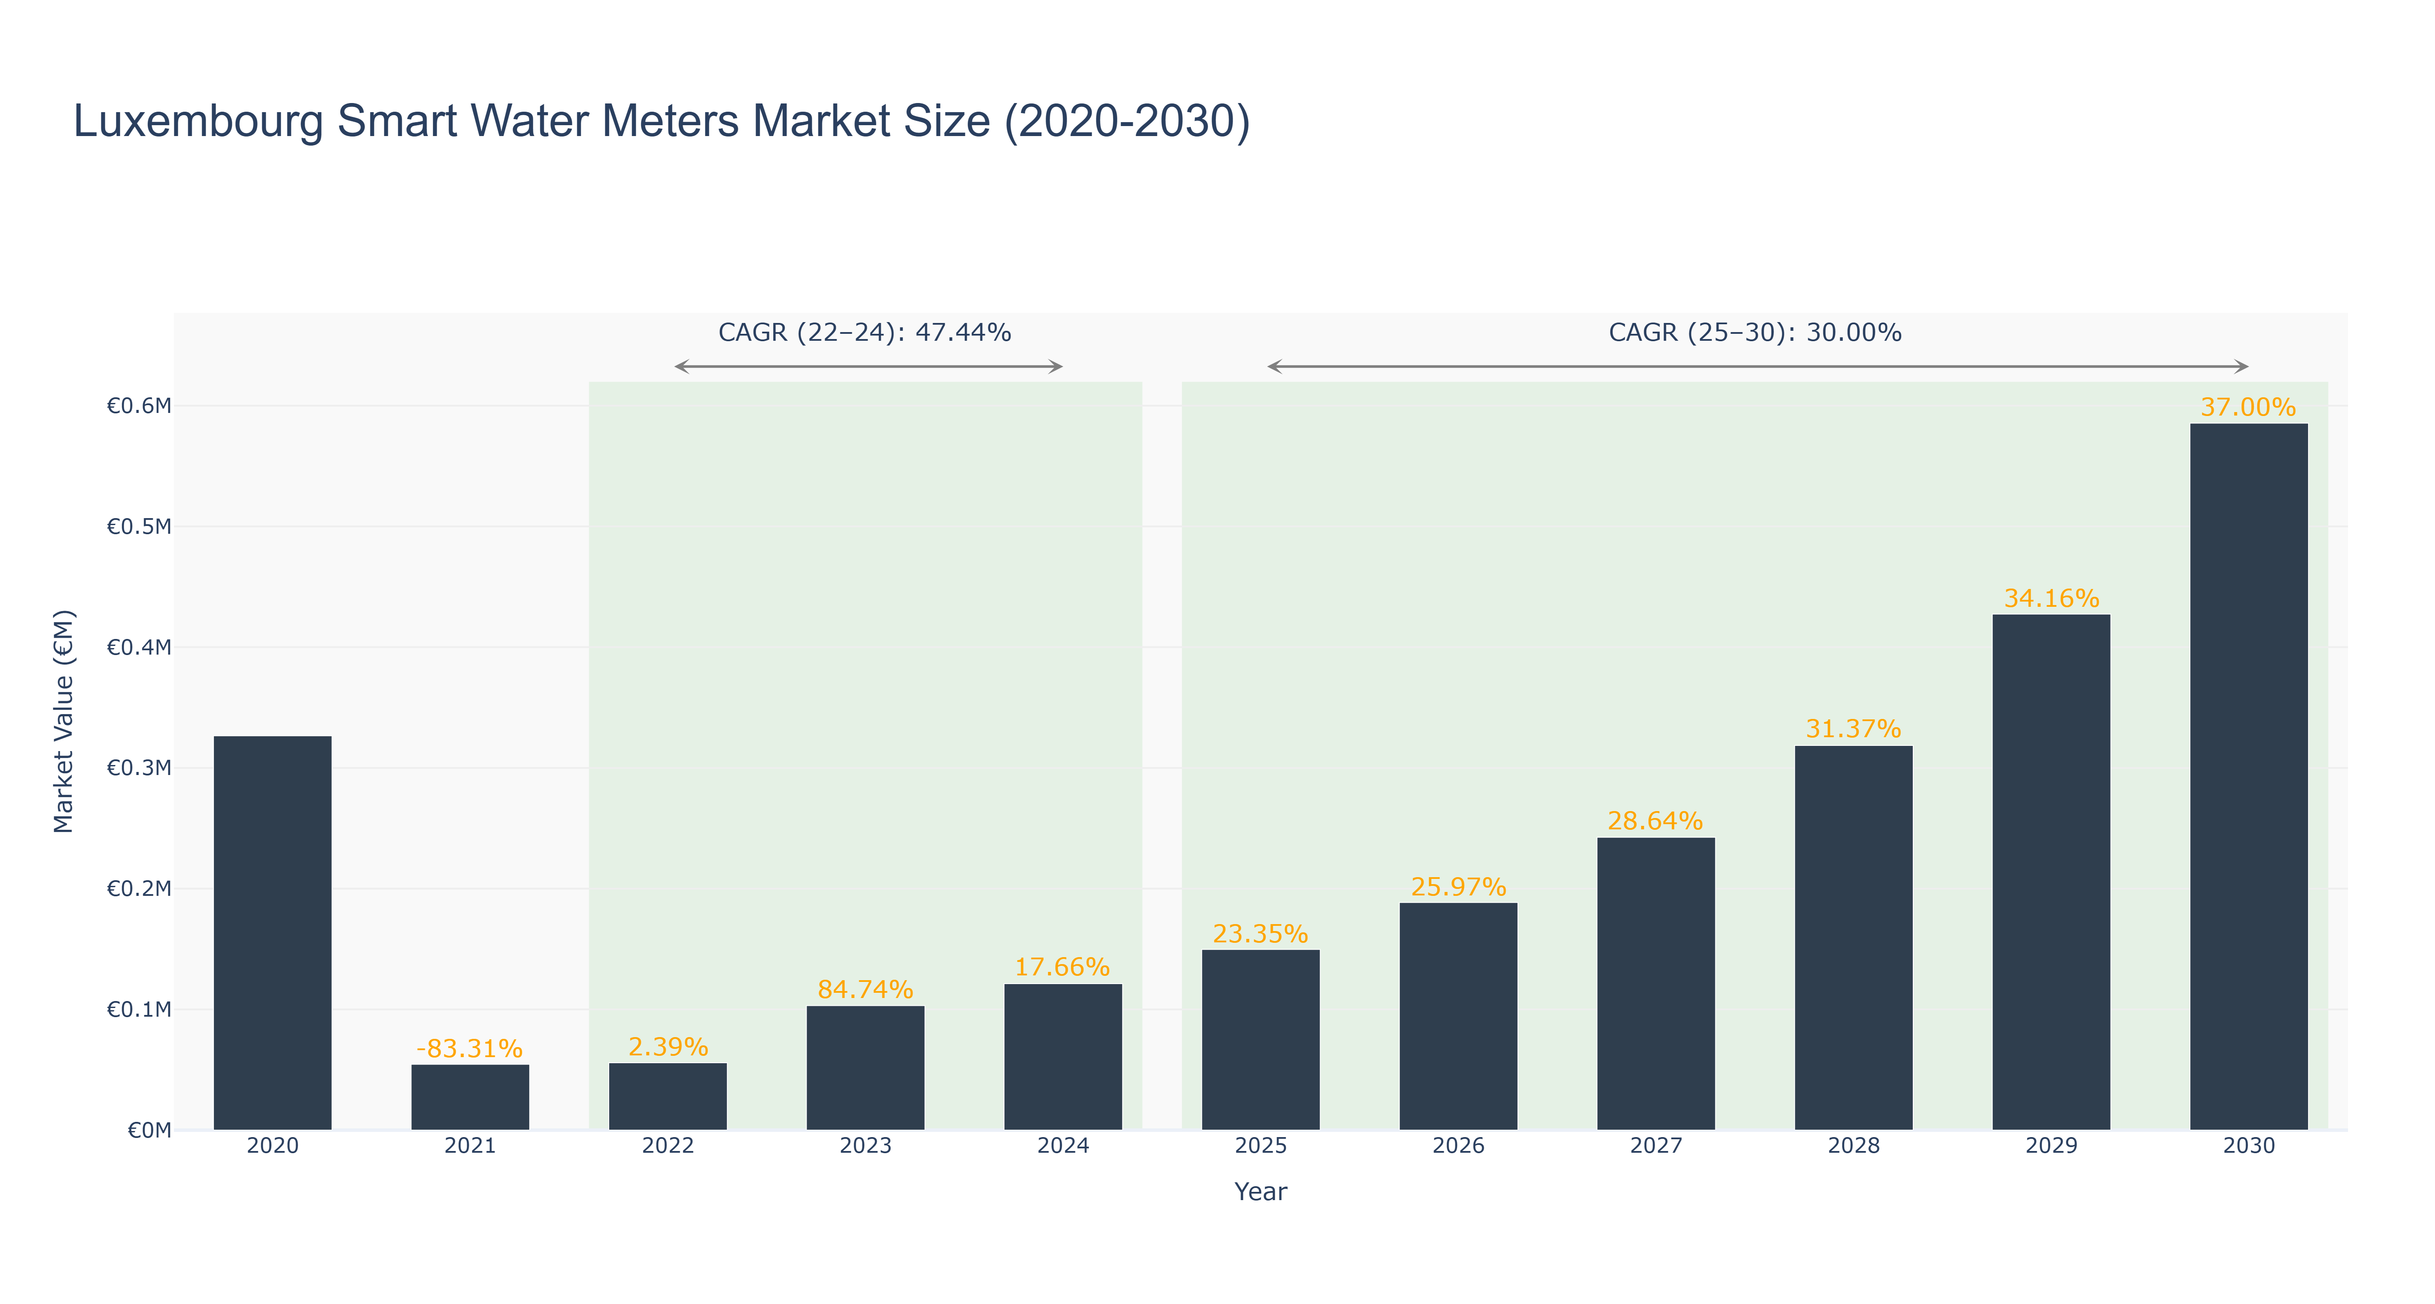Click the 2023 bar in the chart
Screen dimensions: 2435x1304
[865, 1068]
